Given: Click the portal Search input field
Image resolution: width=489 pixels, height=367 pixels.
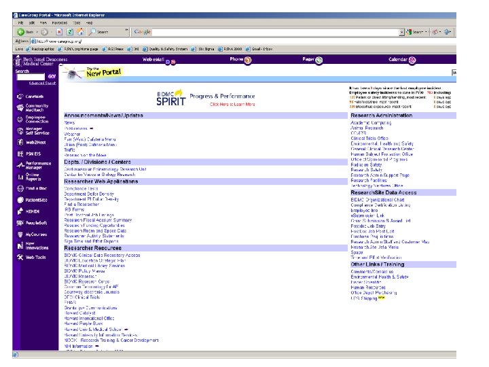Looking at the screenshot, I should [31, 77].
